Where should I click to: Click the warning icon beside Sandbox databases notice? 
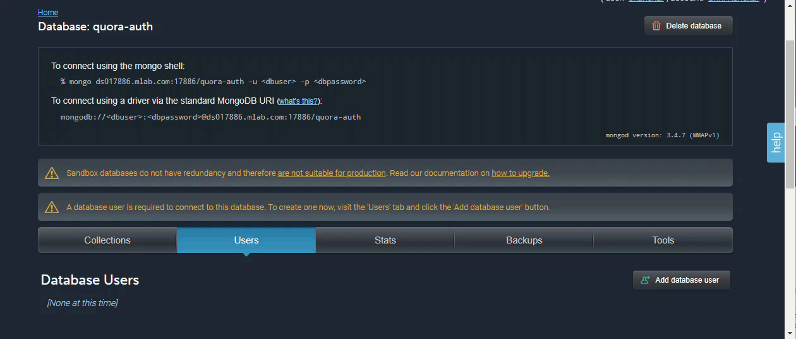52,173
